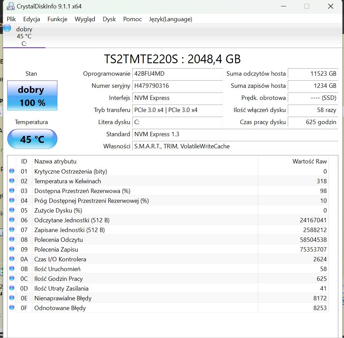The width and height of the screenshot is (344, 338).
Task: Click raw value 75353707 for Polecenia Zapisu
Action: (x=313, y=250)
